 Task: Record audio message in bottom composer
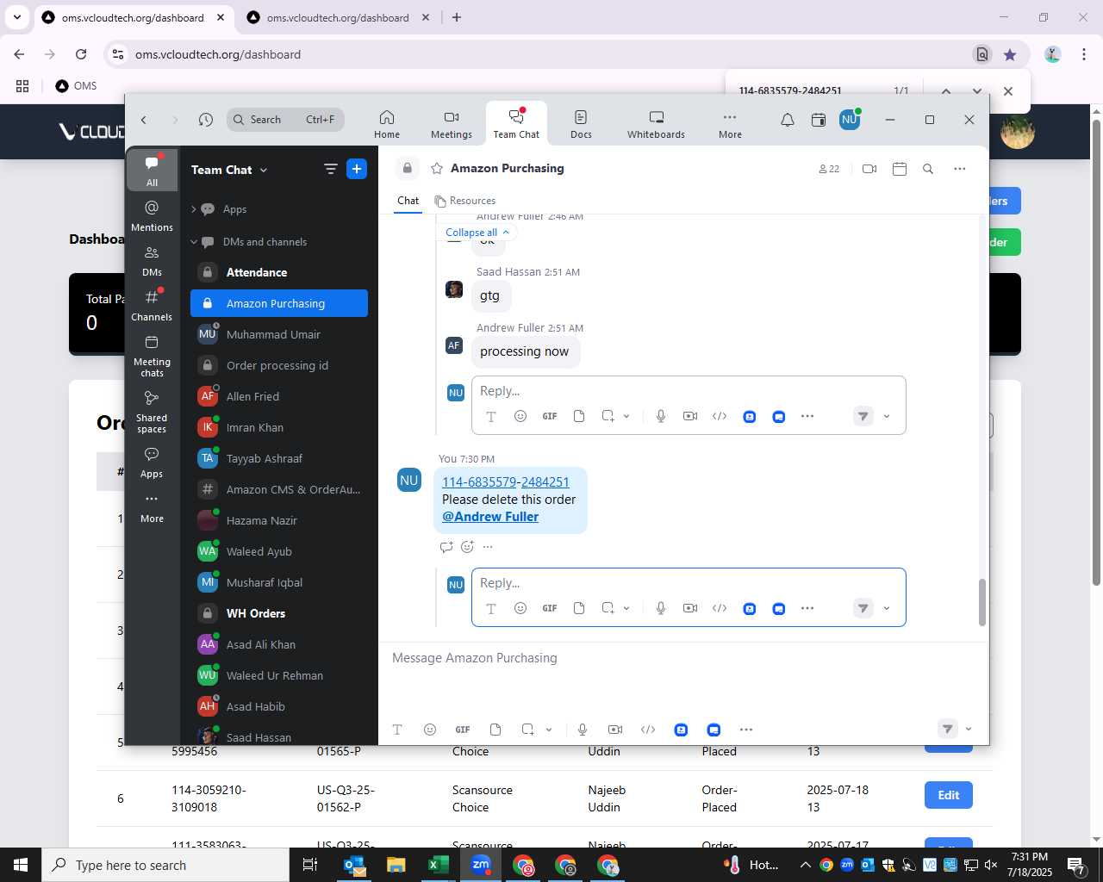click(x=583, y=730)
